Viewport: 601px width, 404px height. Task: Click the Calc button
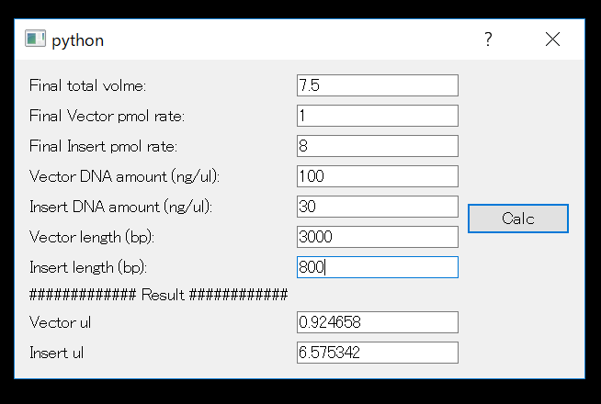pos(517,219)
